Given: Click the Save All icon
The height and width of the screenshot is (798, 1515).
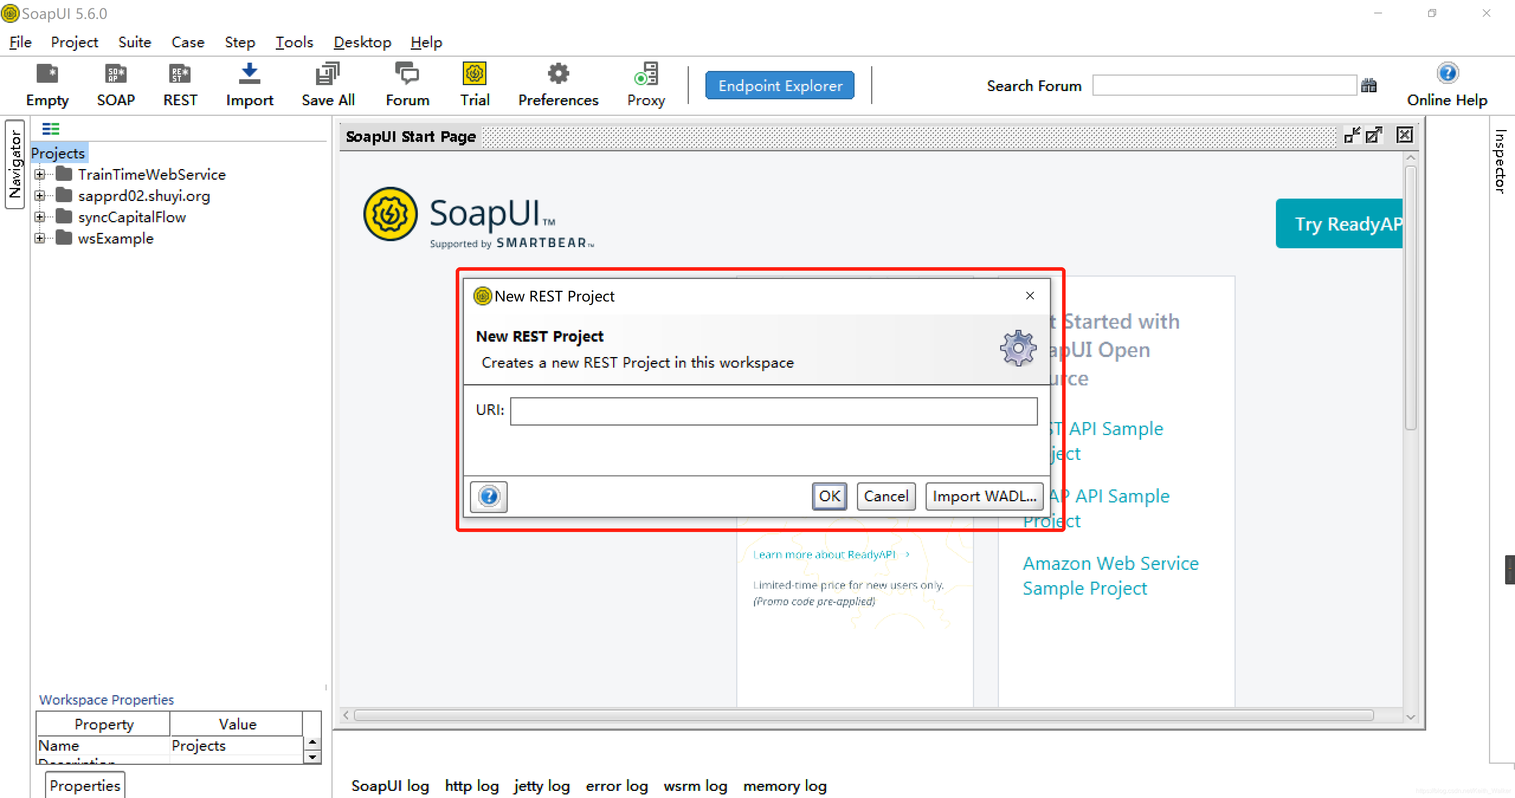Looking at the screenshot, I should pyautogui.click(x=327, y=74).
